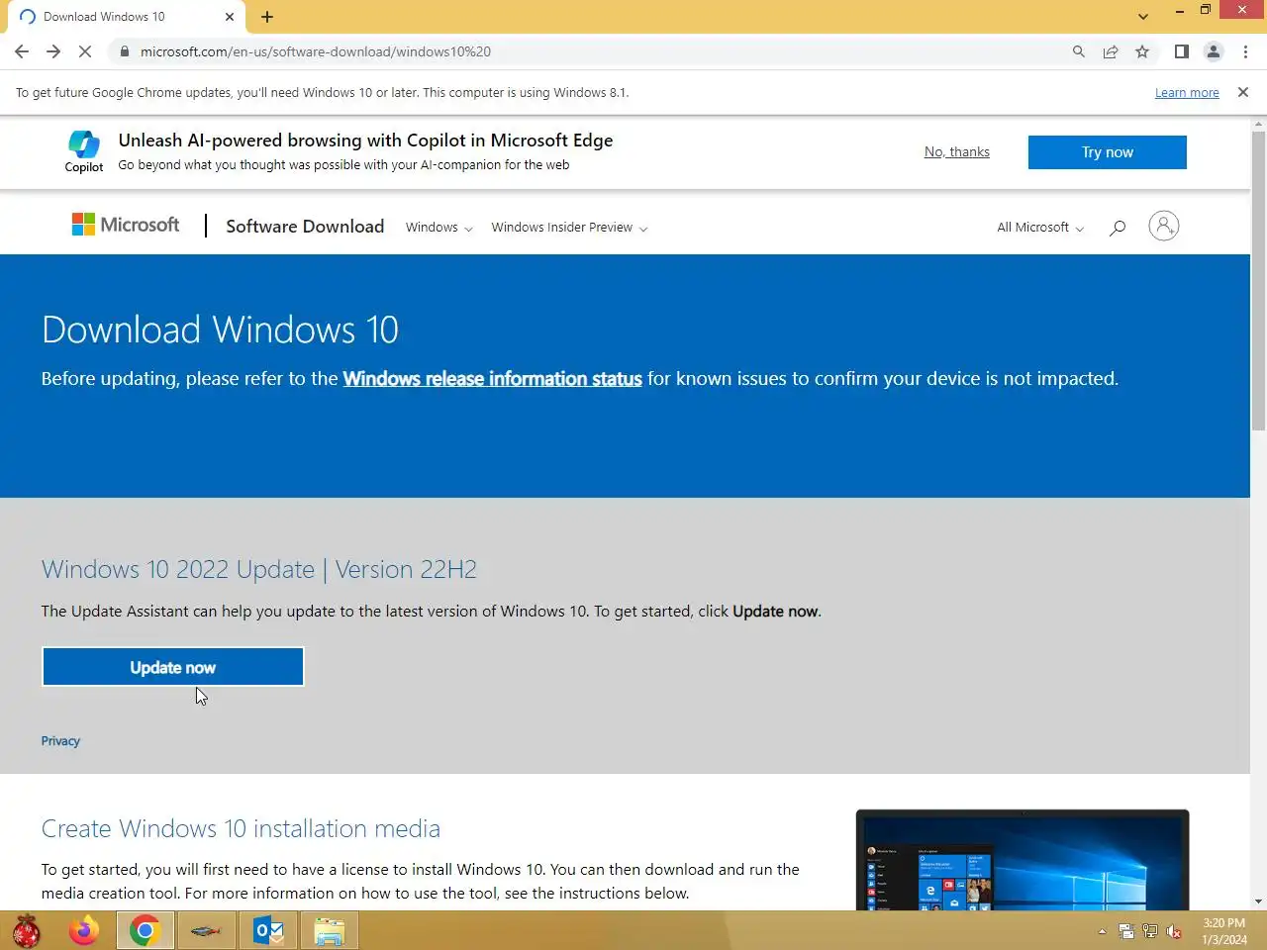Click the muted volume tray icon

coord(1174,931)
